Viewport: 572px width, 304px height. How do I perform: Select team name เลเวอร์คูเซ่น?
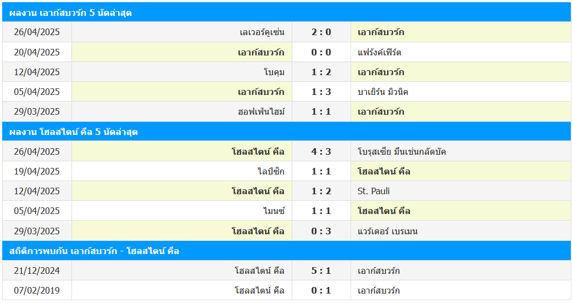(x=262, y=32)
